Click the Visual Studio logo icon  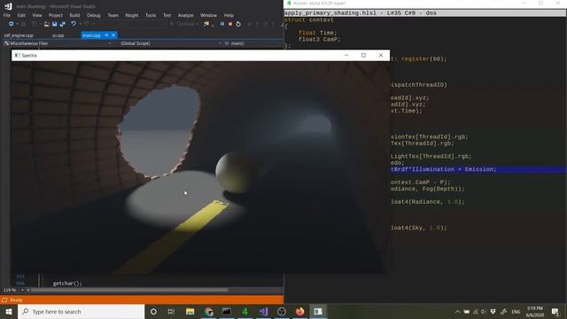pos(8,6)
